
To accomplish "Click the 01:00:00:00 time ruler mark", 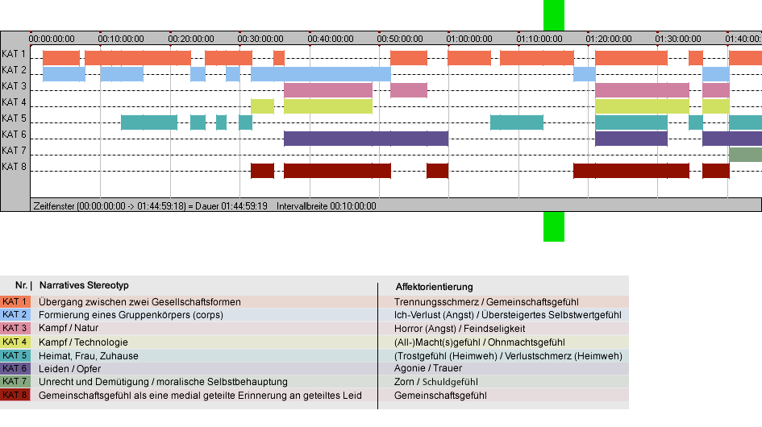I will point(469,39).
